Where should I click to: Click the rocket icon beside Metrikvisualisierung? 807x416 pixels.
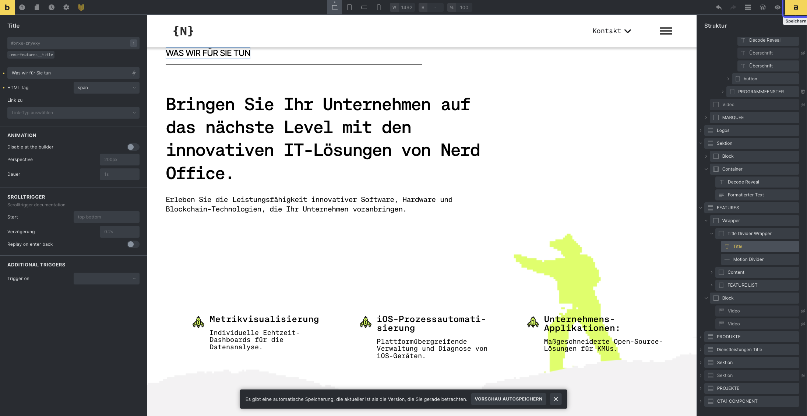pos(198,322)
